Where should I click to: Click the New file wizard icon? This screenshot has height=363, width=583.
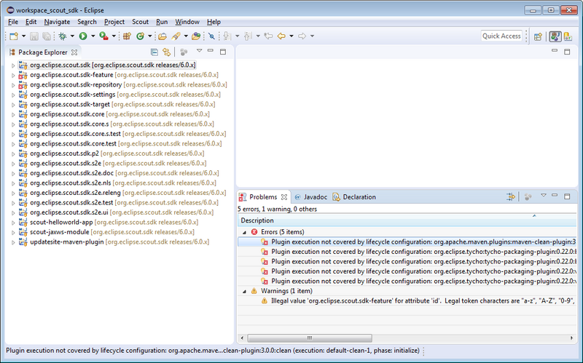tap(14, 36)
